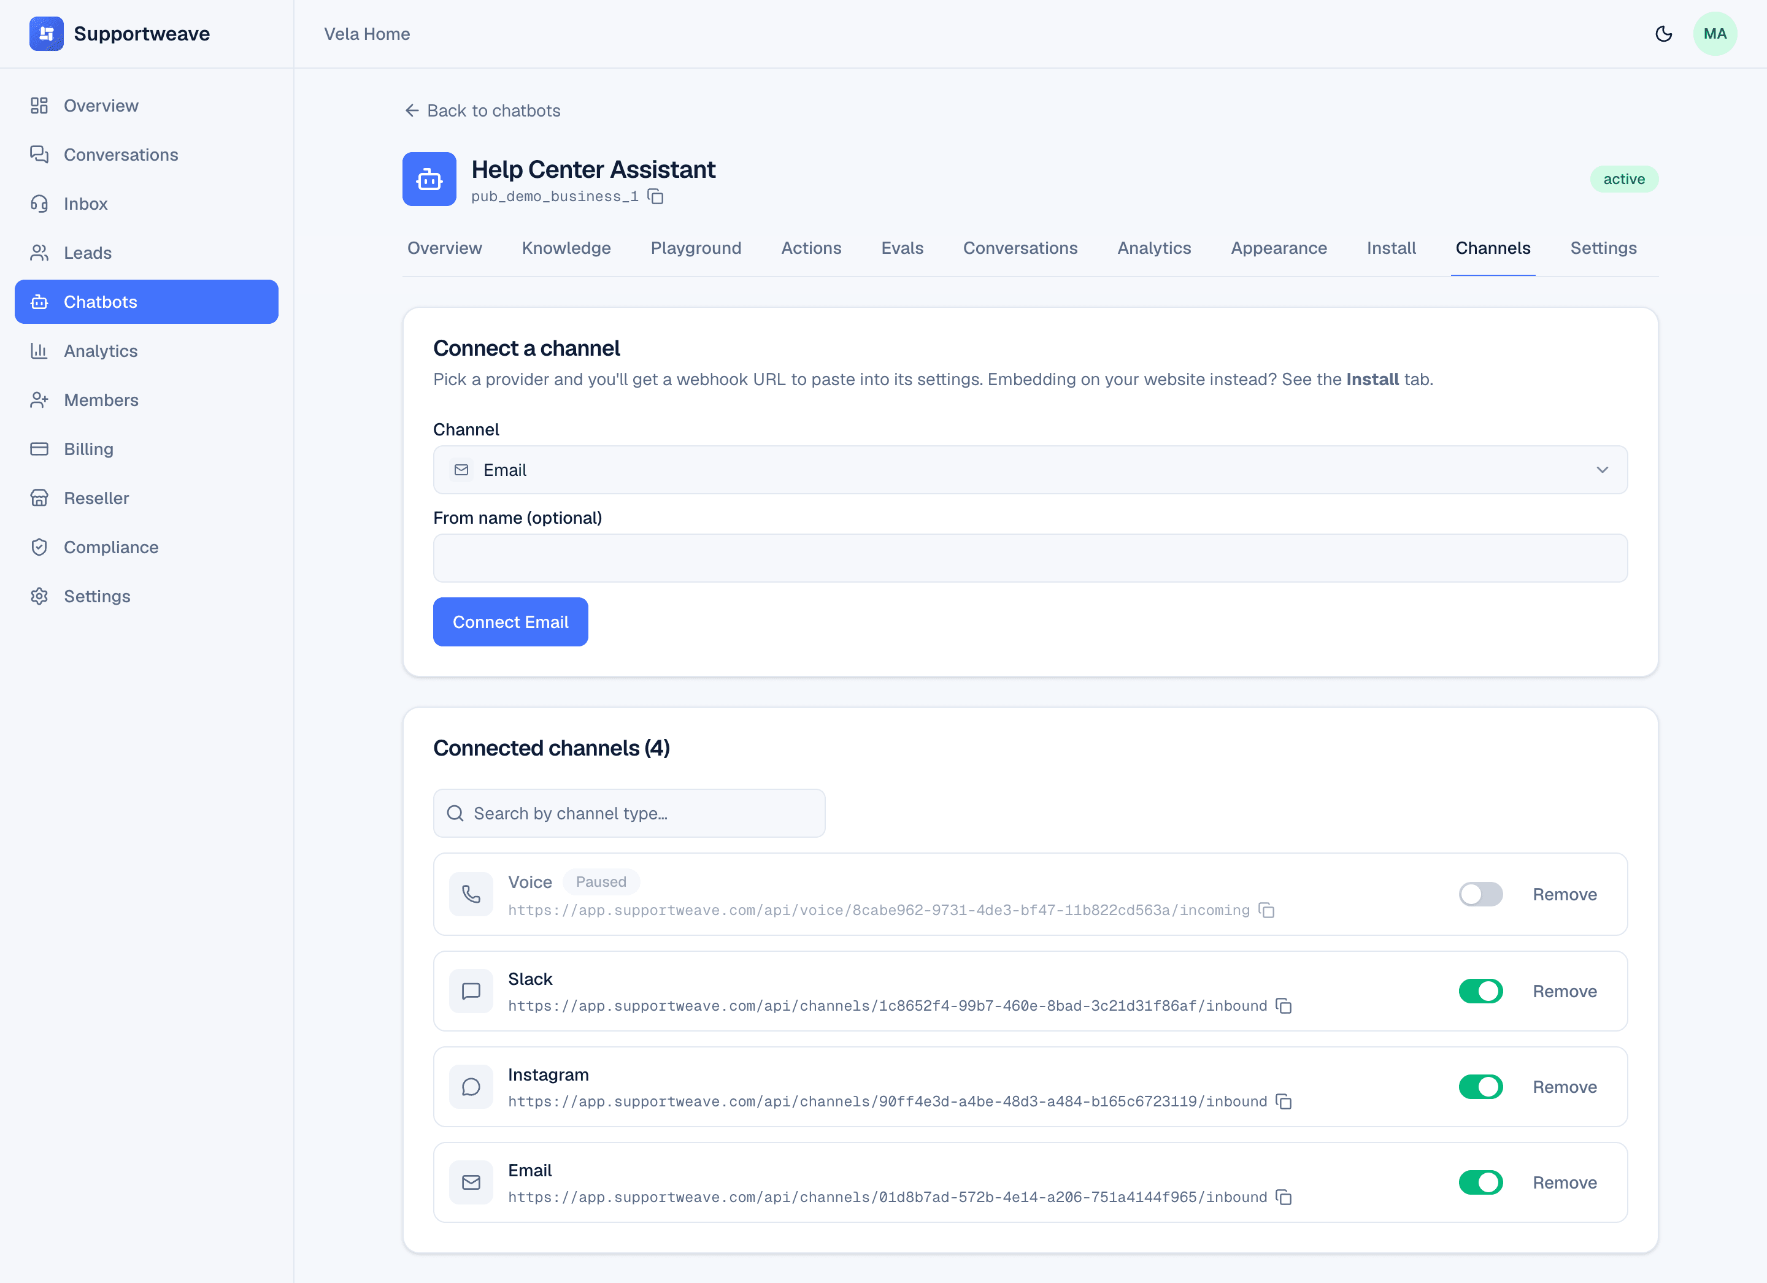1767x1283 pixels.
Task: Copy the Voice webhook URL
Action: [1267, 910]
